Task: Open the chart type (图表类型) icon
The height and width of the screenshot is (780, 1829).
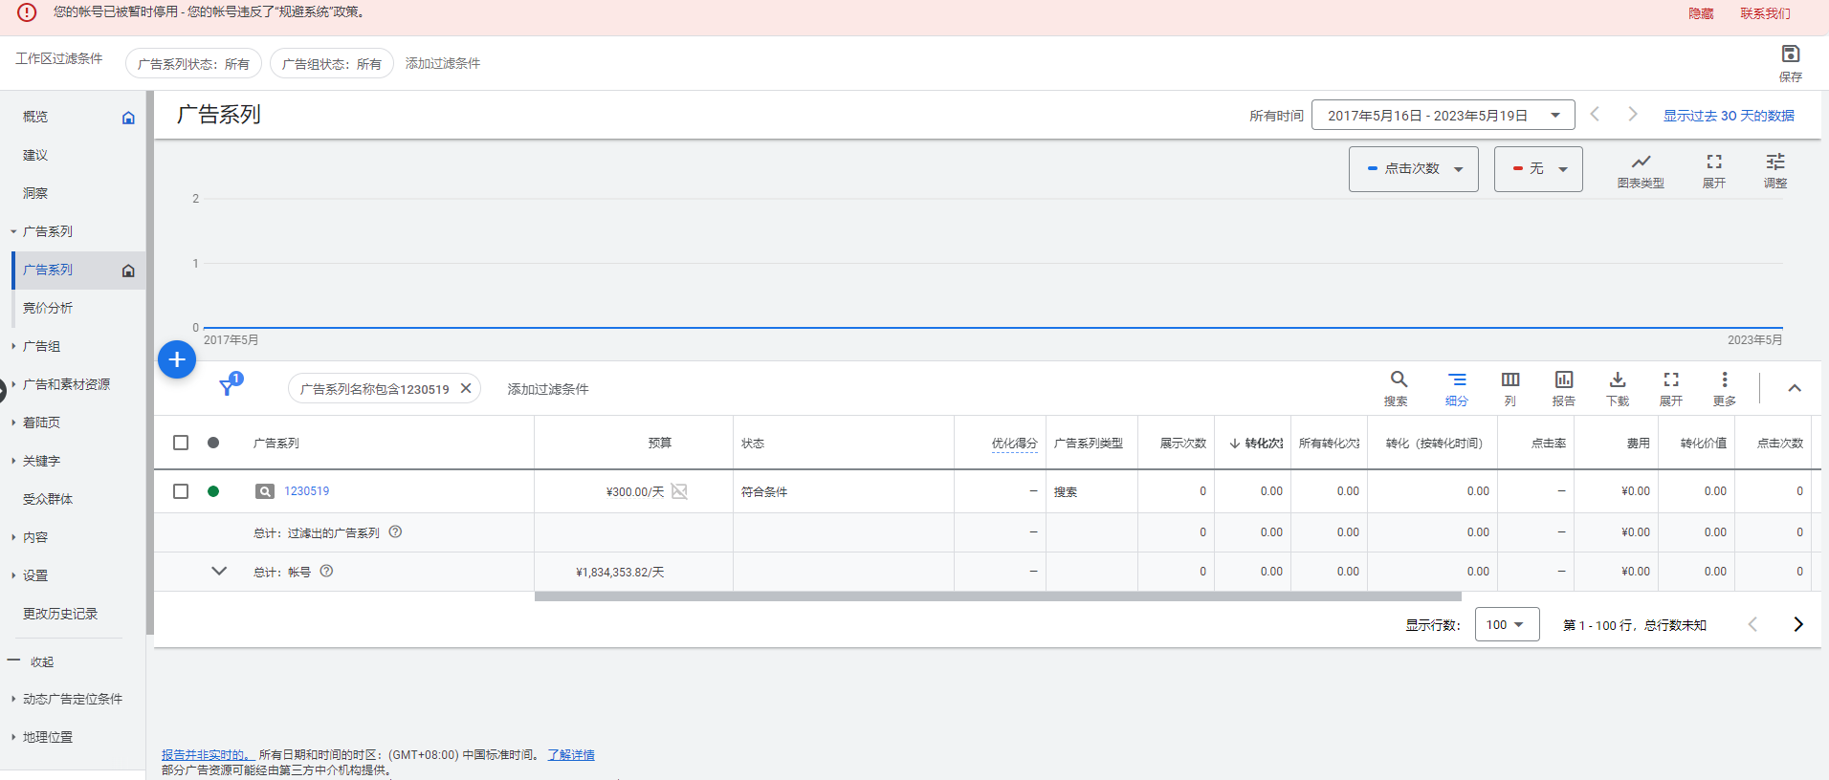Action: click(1641, 162)
